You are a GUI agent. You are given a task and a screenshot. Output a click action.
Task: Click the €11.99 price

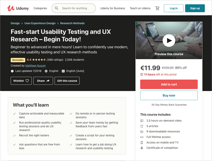click(150, 68)
